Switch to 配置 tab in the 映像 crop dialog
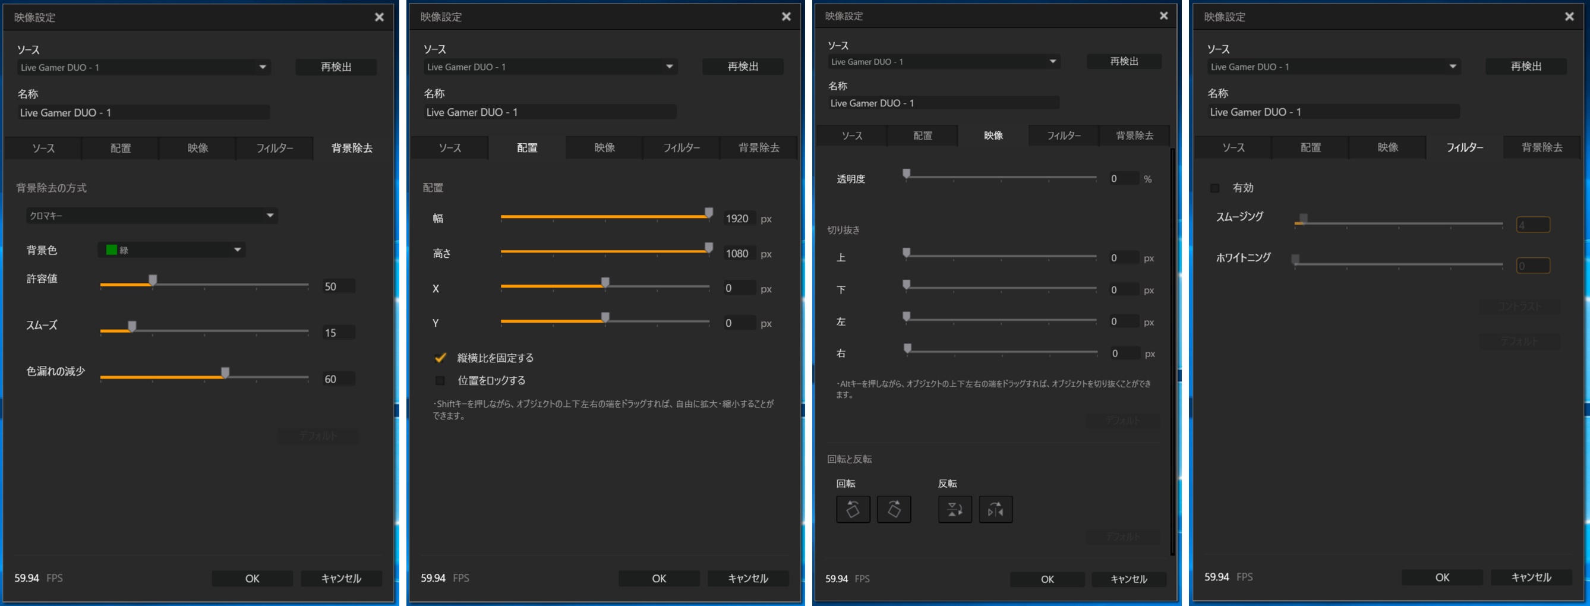1590x606 pixels. tap(923, 135)
